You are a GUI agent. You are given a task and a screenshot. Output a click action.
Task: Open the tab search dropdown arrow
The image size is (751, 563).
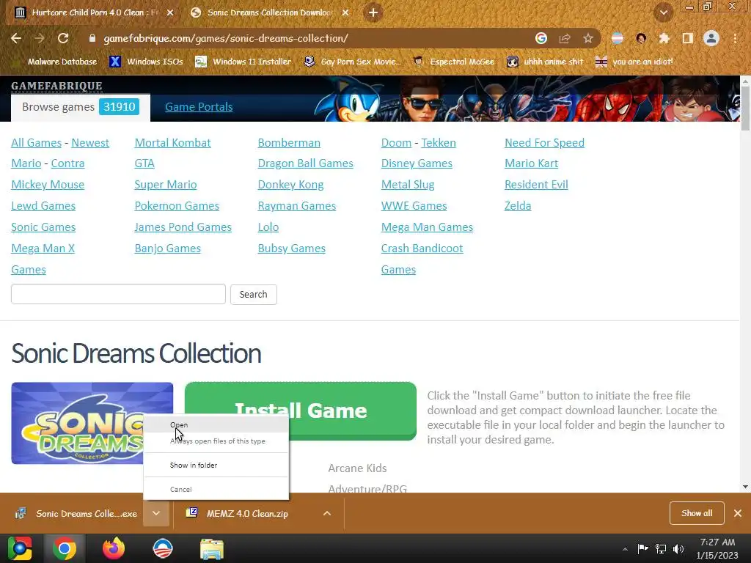click(663, 12)
